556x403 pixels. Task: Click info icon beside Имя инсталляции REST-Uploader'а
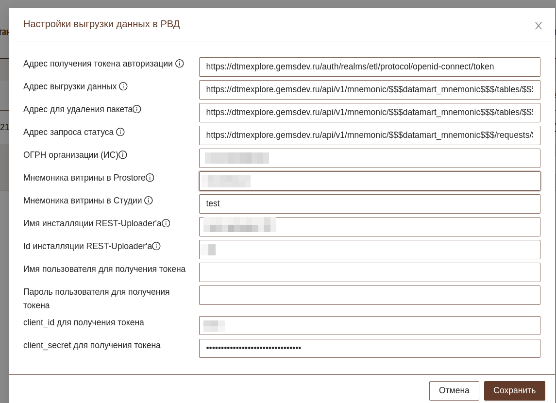click(166, 223)
